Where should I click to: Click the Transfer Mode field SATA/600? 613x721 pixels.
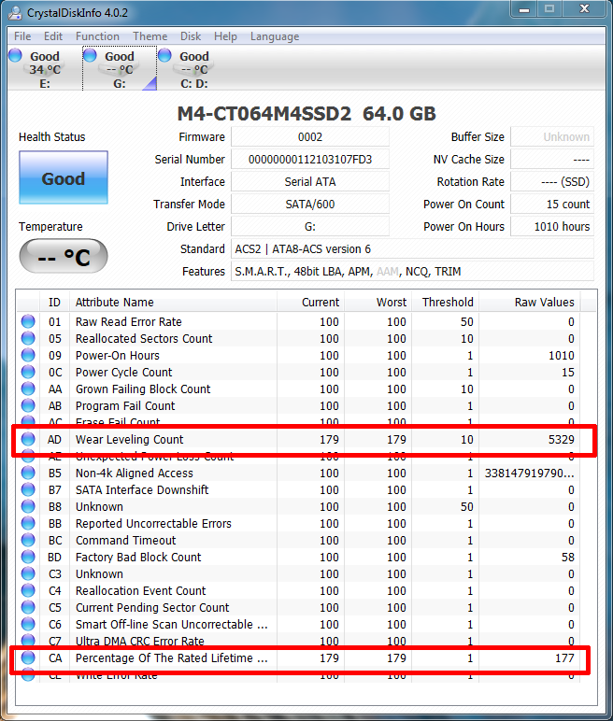[310, 205]
